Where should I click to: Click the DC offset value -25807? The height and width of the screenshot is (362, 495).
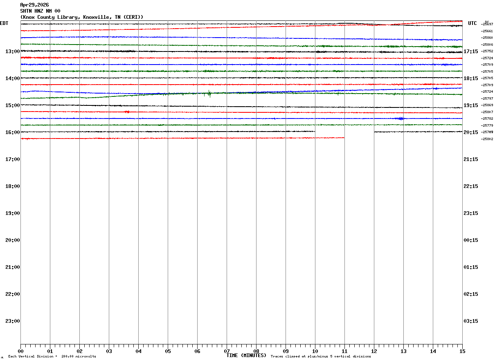(487, 112)
